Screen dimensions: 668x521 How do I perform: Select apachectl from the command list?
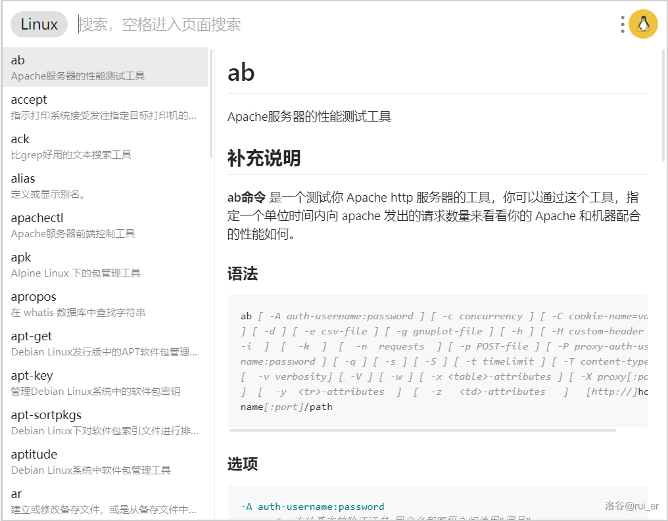105,225
